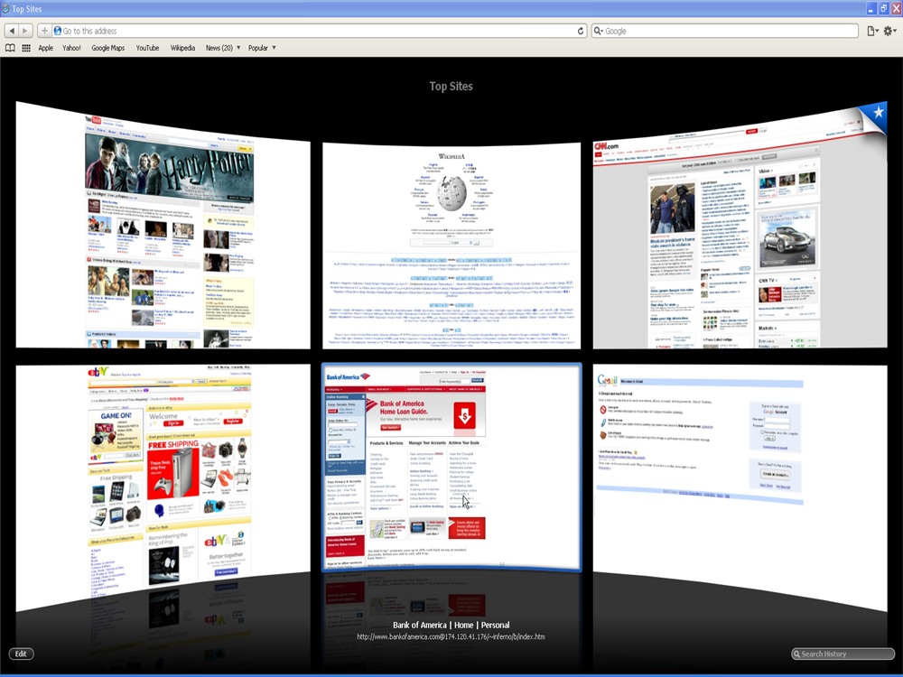
Task: Click the magnifier in Search History field
Action: (x=796, y=654)
